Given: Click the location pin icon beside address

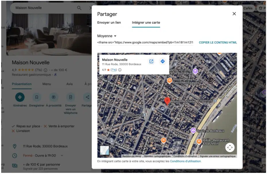Looking at the screenshot, I should [15, 146].
